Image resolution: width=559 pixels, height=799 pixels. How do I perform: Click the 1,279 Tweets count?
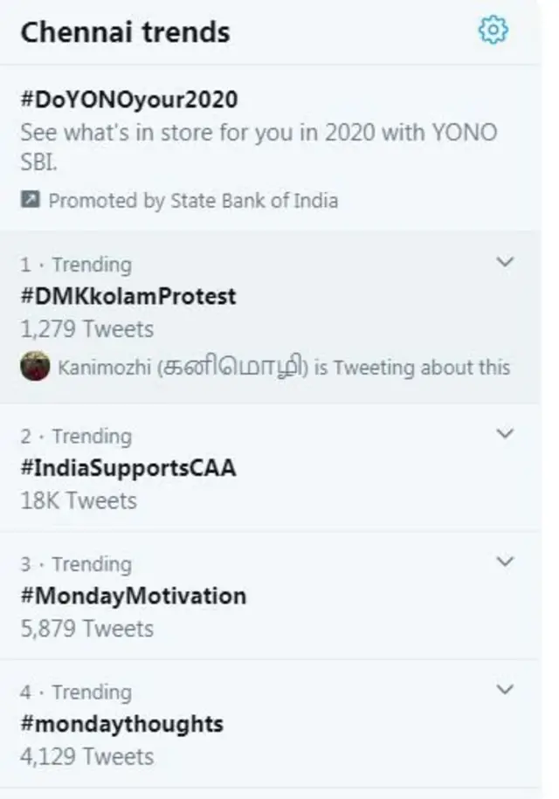tap(86, 329)
